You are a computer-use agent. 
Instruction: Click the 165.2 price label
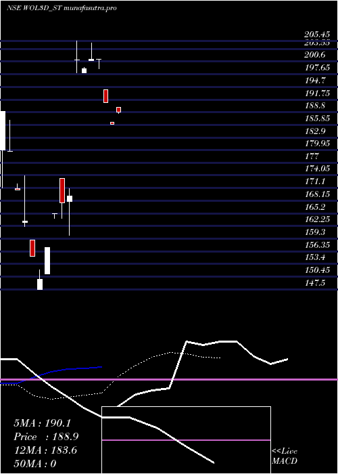coord(315,207)
